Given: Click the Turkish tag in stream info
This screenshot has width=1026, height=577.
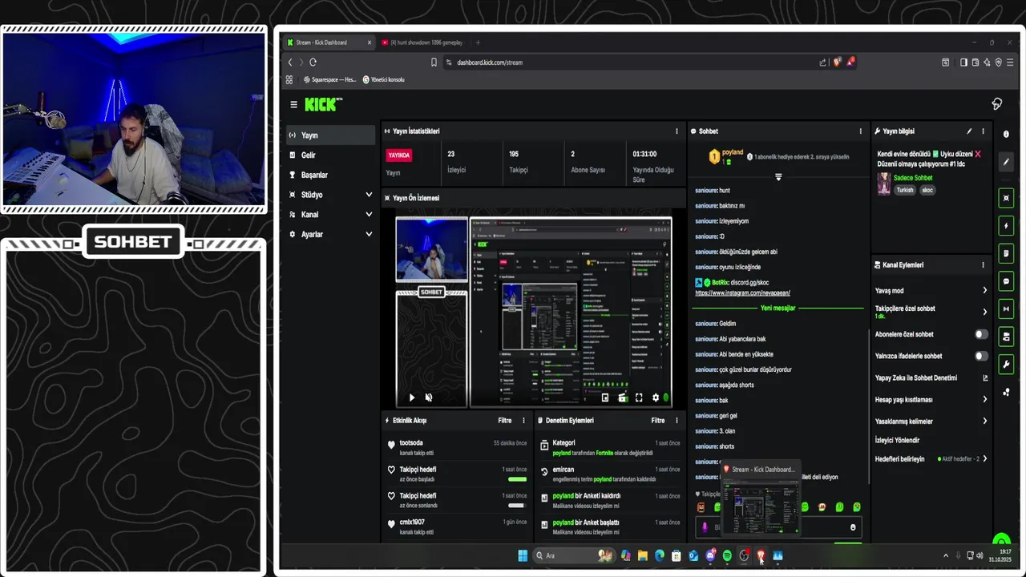Looking at the screenshot, I should pyautogui.click(x=905, y=191).
